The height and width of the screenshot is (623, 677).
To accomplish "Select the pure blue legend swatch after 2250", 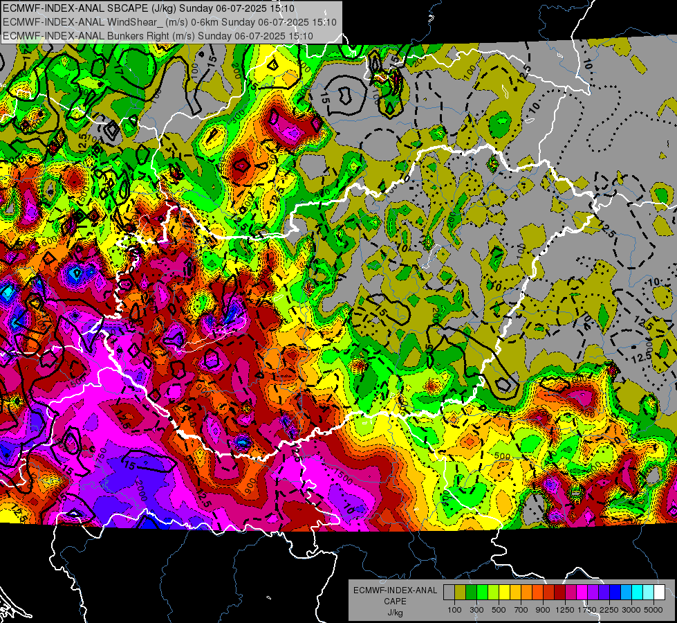I will coord(615,593).
